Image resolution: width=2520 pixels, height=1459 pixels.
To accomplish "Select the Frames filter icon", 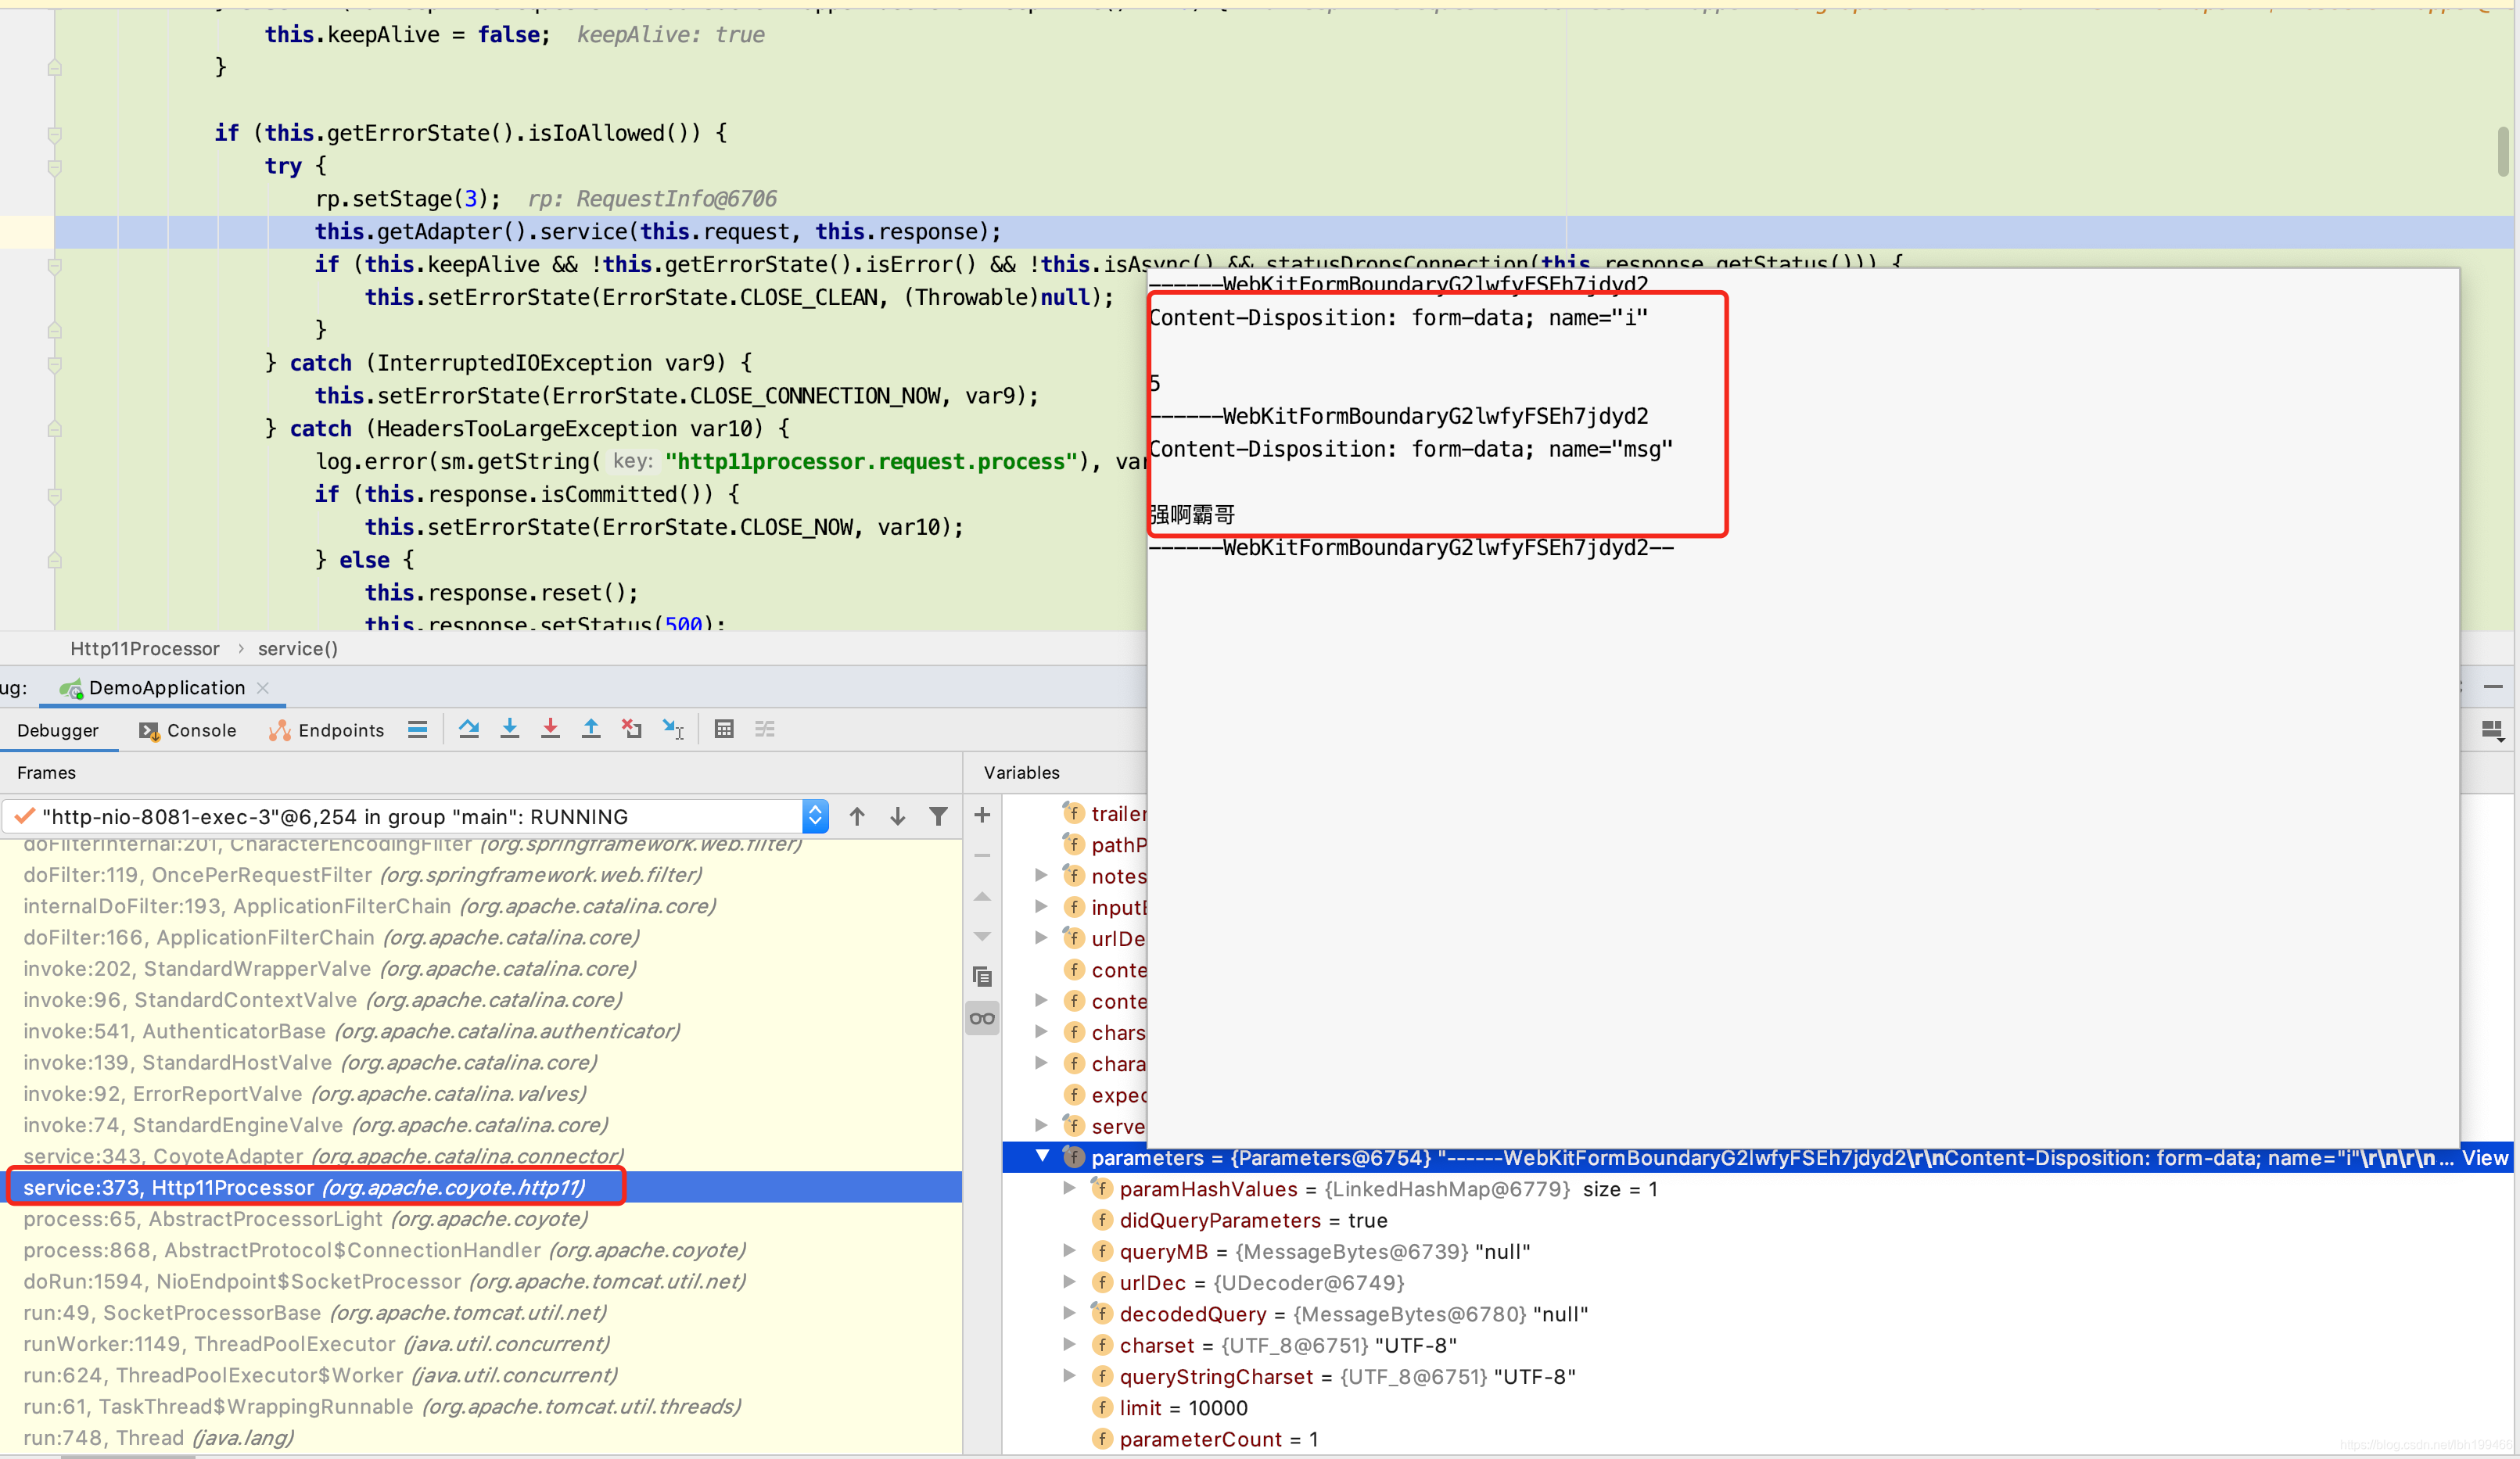I will [938, 816].
